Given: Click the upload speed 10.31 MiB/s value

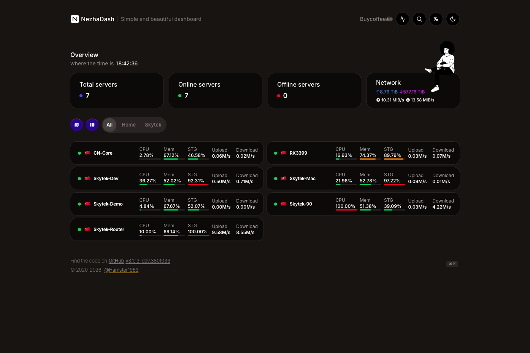Looking at the screenshot, I should 392,100.
